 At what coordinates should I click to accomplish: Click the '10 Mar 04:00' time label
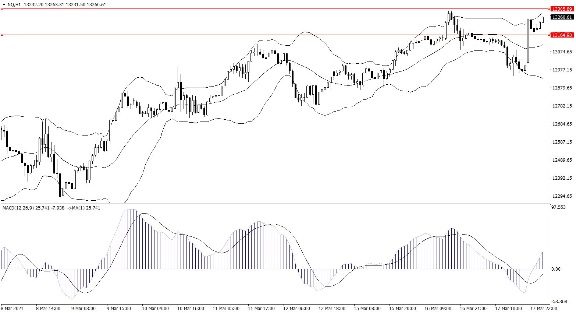tap(155, 309)
